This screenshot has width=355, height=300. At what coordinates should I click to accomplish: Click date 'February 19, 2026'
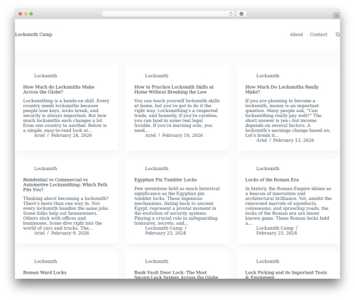click(x=182, y=135)
